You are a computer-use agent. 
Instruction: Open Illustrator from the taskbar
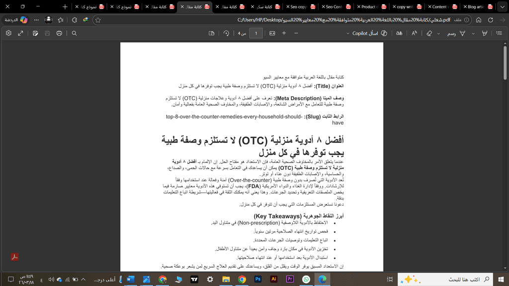click(274, 279)
